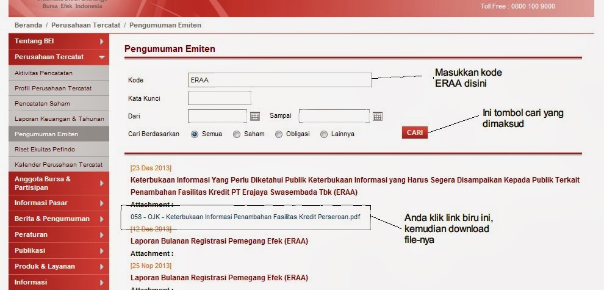Open the 058 - OJK Keterbukaan Informasi pdf link
The height and width of the screenshot is (290, 604).
click(245, 217)
